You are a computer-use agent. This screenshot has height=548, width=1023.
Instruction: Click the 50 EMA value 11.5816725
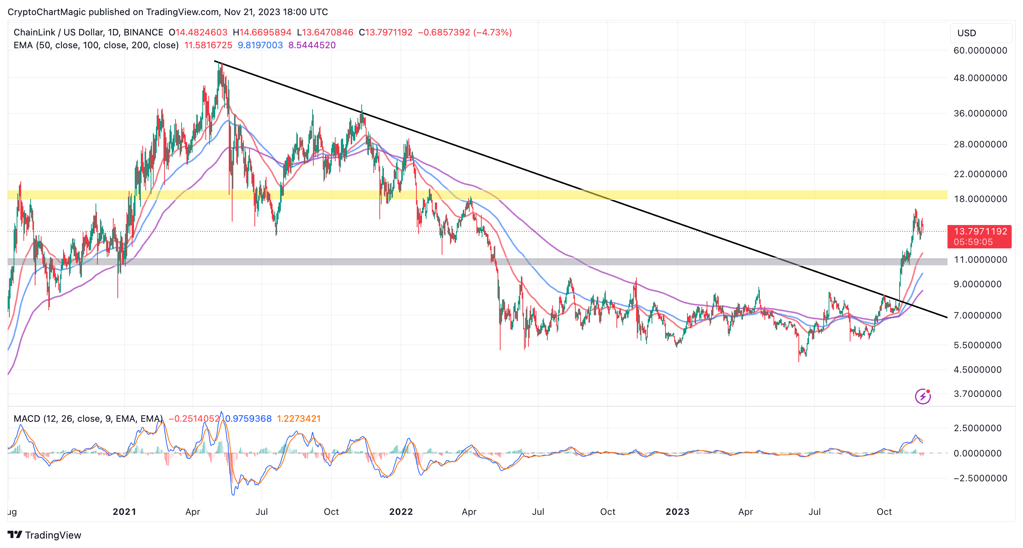tap(208, 45)
